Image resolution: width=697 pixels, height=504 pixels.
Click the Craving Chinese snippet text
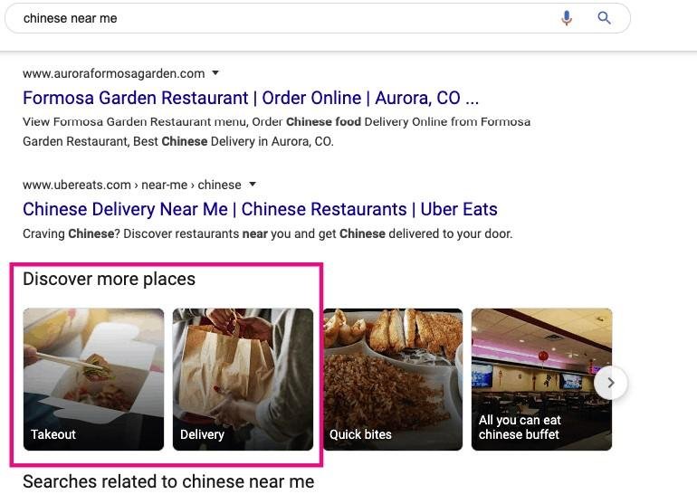[268, 233]
